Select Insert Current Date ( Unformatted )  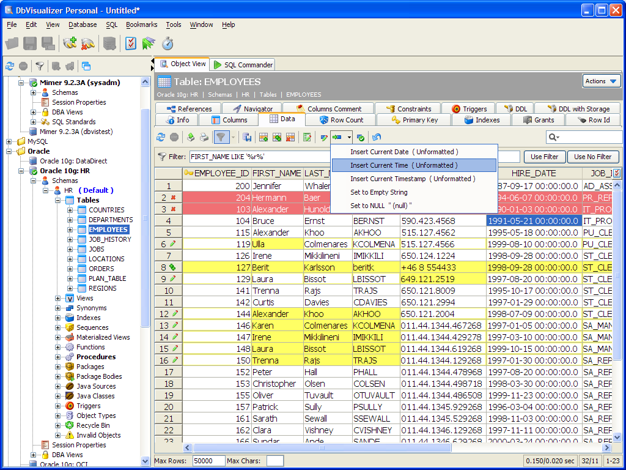[x=414, y=152]
